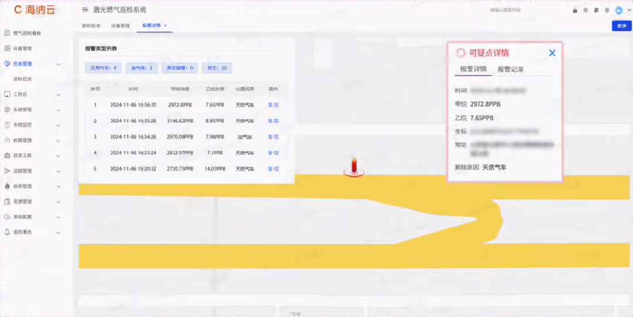Open the user dropdown arrow next to the avatar
The width and height of the screenshot is (633, 317).
click(628, 10)
